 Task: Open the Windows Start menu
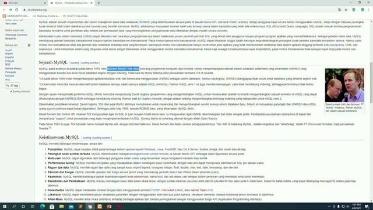5,206
